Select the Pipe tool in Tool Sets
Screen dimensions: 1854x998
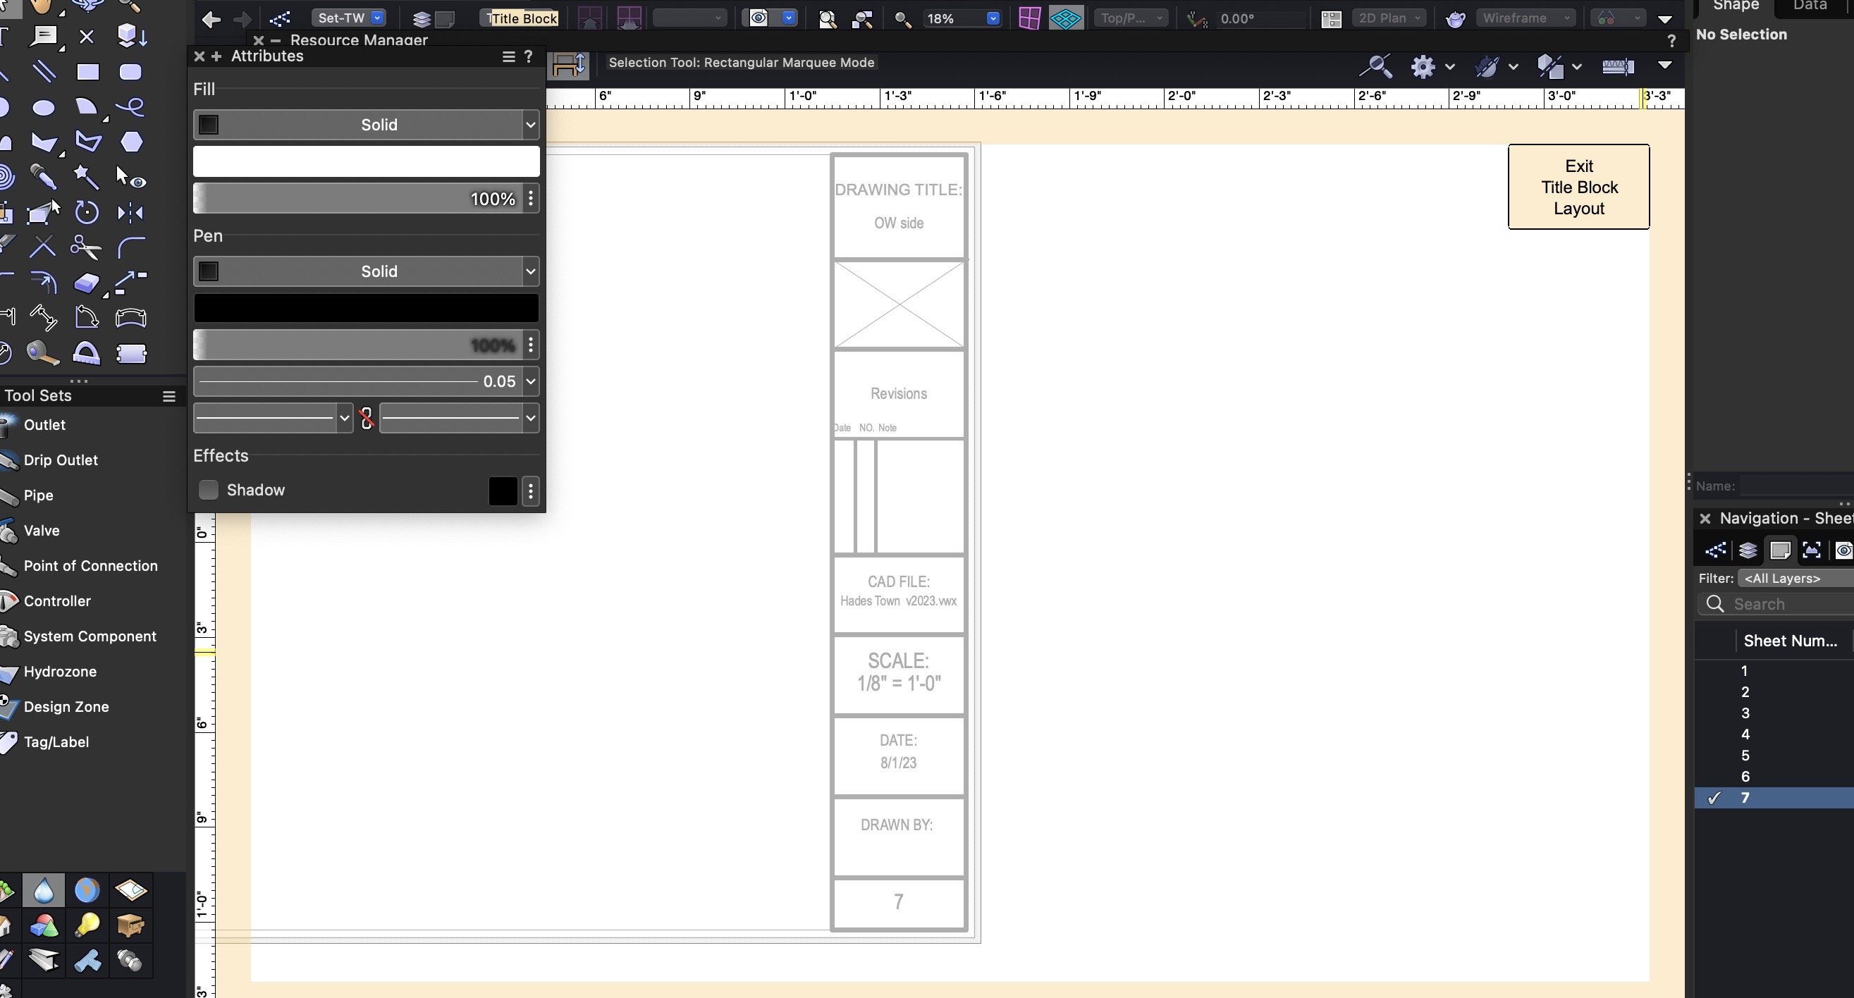click(x=37, y=495)
